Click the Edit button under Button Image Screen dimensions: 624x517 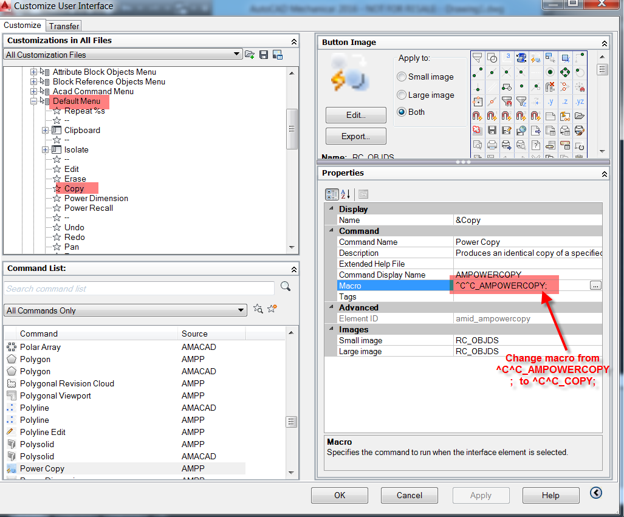355,115
